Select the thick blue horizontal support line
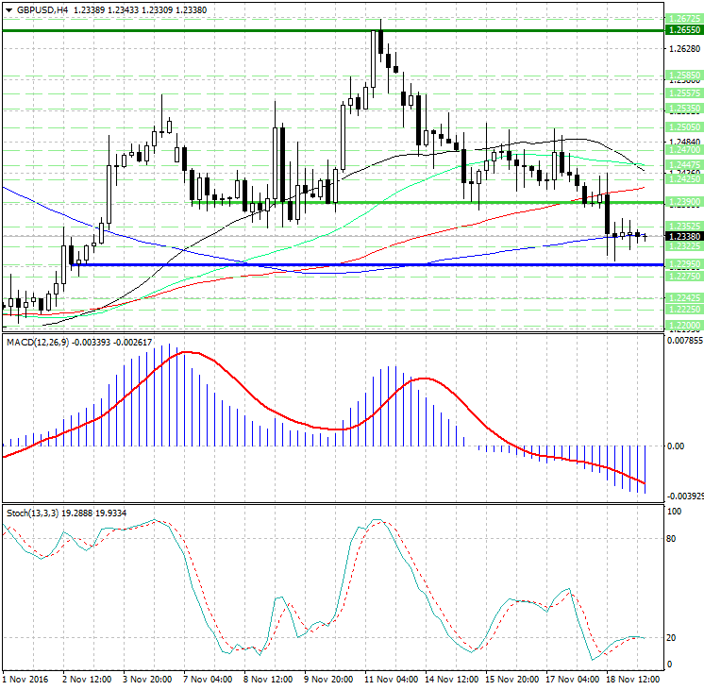This screenshot has width=704, height=690. (x=283, y=264)
